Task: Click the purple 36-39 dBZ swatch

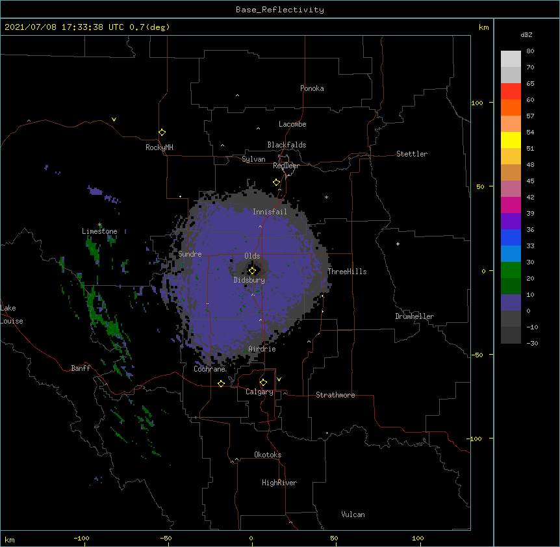Action: click(511, 222)
